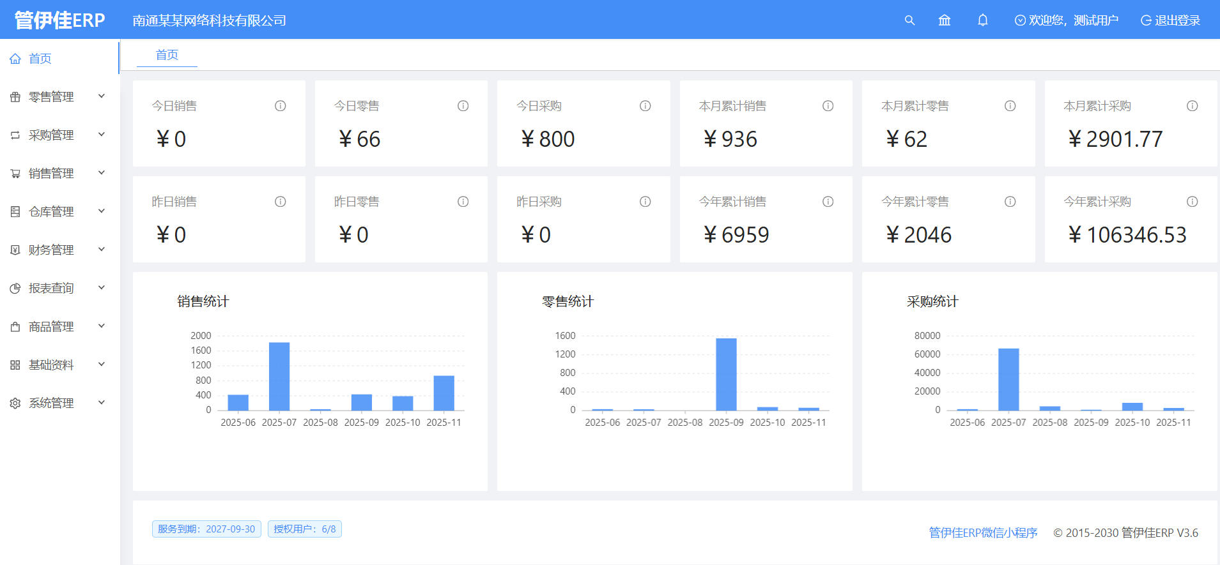
Task: Click the 欢迎您，测试用户 user greeting
Action: tap(1067, 20)
